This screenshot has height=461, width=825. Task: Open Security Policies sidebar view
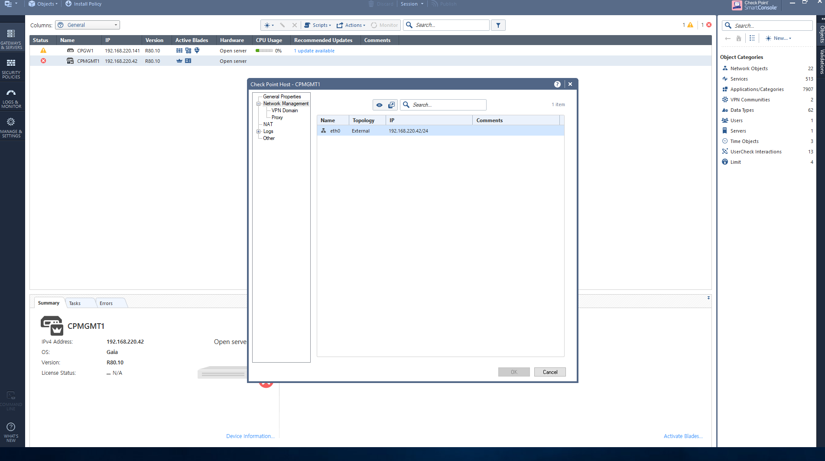coord(11,68)
